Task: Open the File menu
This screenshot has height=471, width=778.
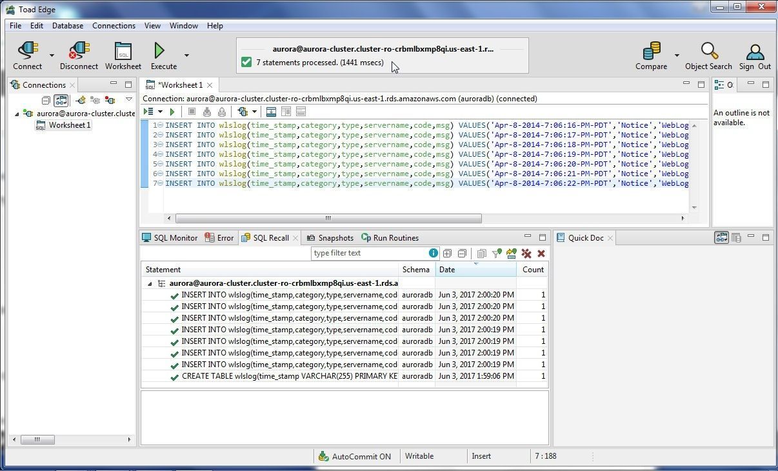Action: pos(15,26)
